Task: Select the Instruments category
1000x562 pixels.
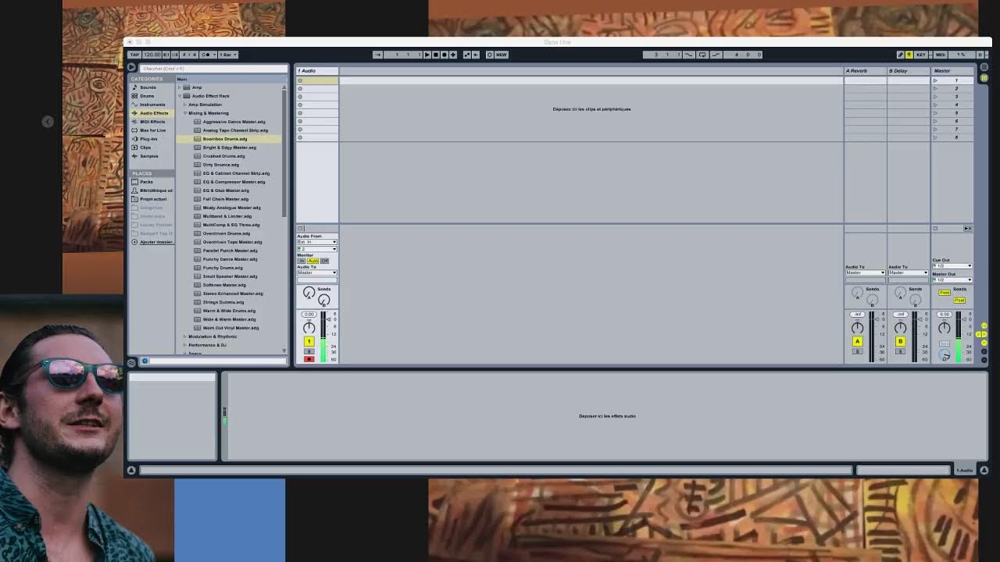Action: pos(152,105)
